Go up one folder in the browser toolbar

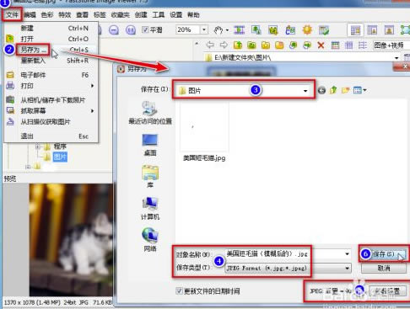[238, 45]
